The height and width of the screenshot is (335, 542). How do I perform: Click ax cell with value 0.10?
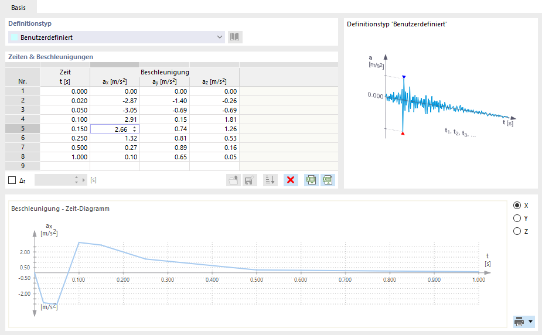[x=115, y=156]
